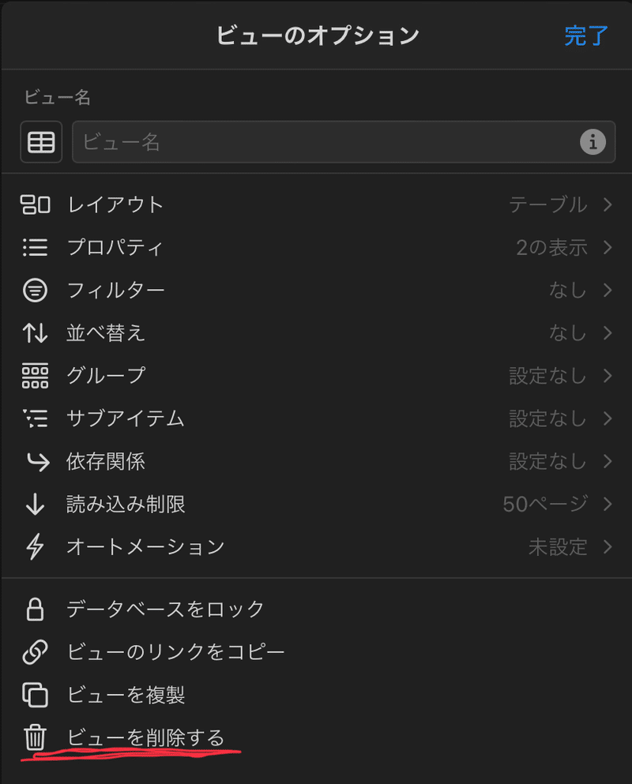Click the info icon in the view name field
The width and height of the screenshot is (632, 784).
click(593, 142)
